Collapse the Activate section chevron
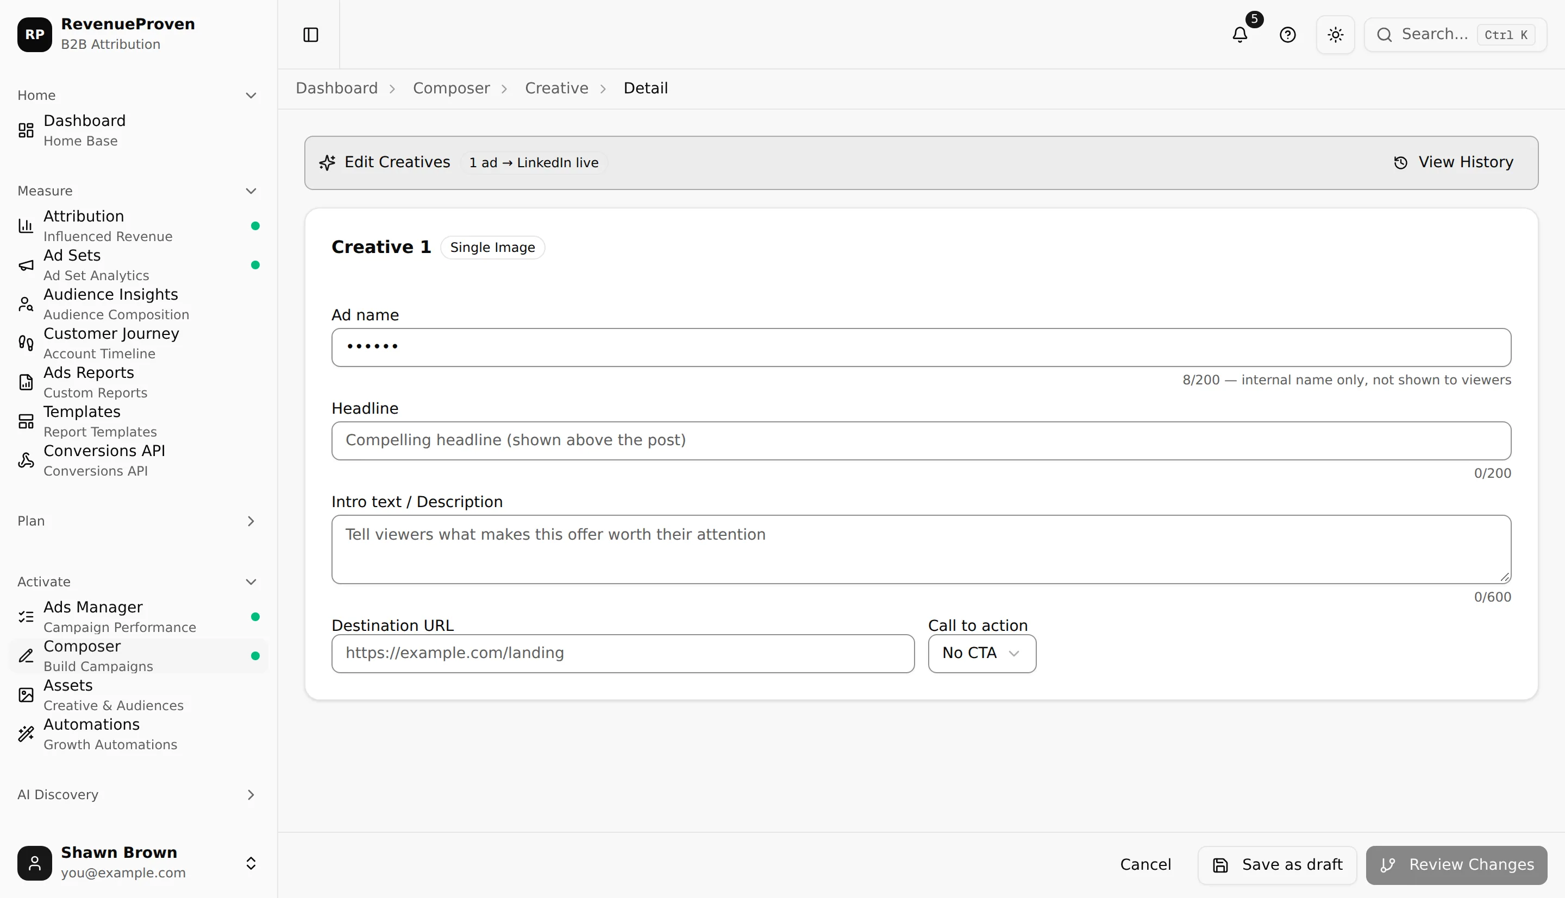This screenshot has width=1565, height=898. [251, 582]
